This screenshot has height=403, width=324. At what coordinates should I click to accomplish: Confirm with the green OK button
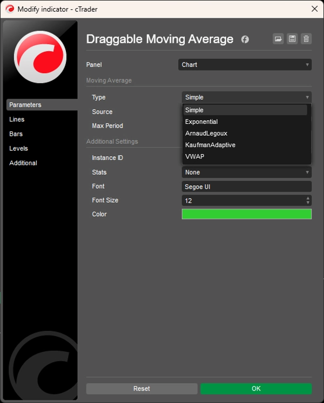(256, 388)
